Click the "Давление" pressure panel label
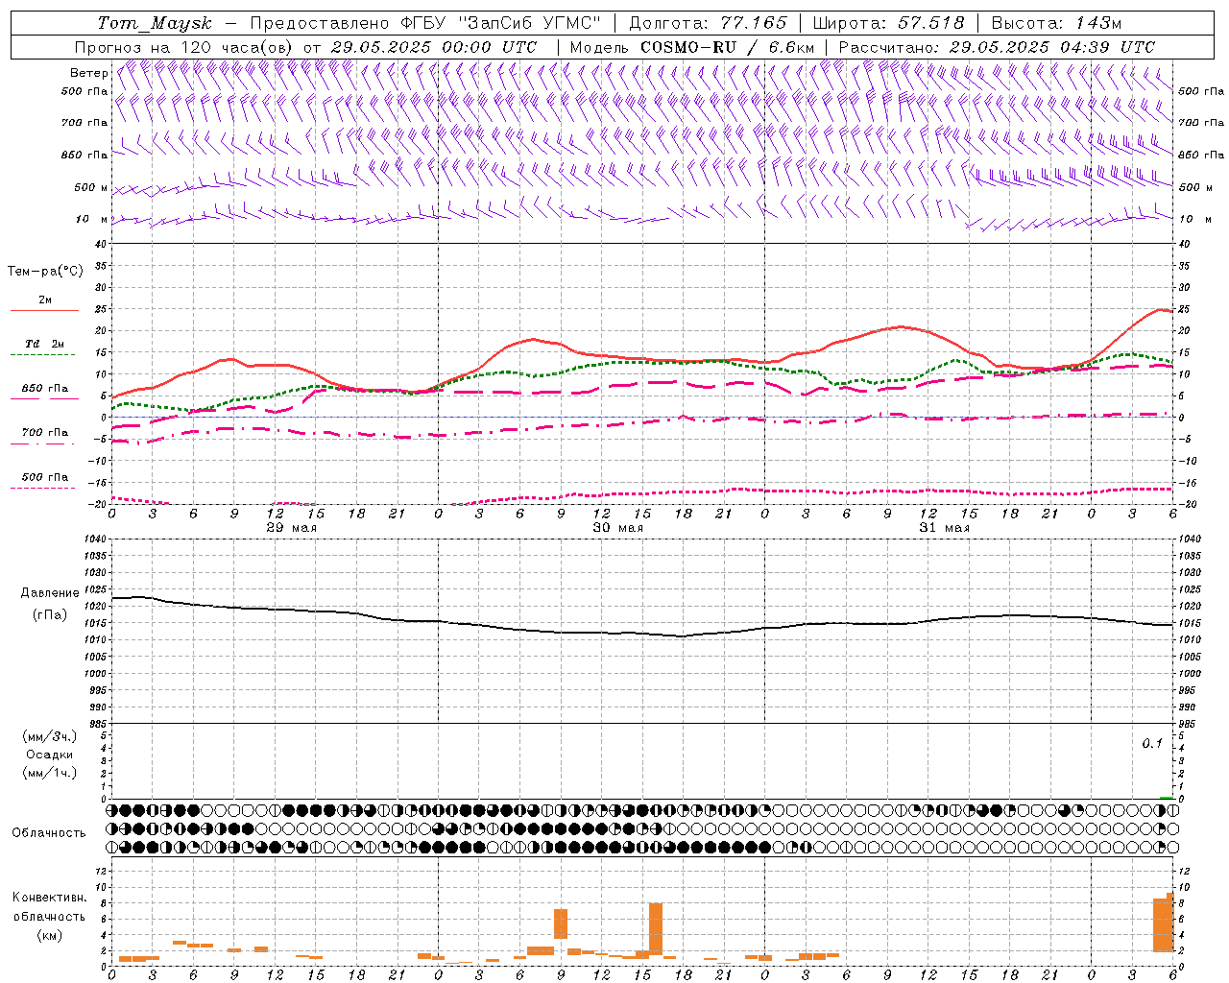Image resolution: width=1229 pixels, height=983 pixels. pos(50,593)
